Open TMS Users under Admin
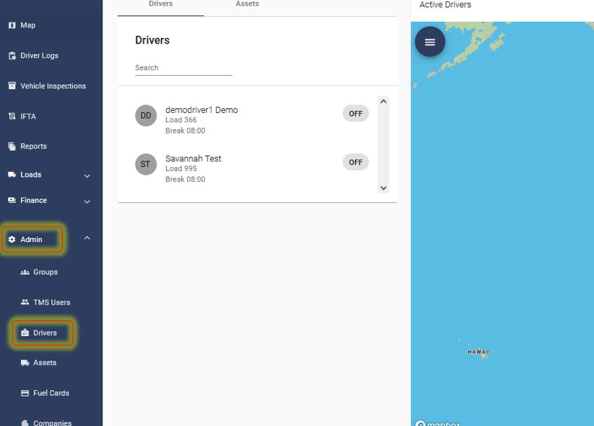Image resolution: width=594 pixels, height=426 pixels. [x=51, y=302]
